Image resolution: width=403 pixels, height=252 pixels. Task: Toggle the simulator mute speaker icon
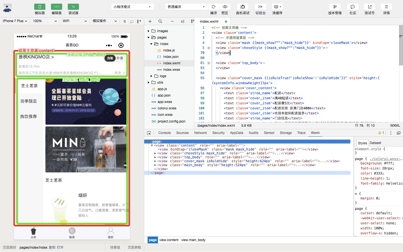pos(125,21)
